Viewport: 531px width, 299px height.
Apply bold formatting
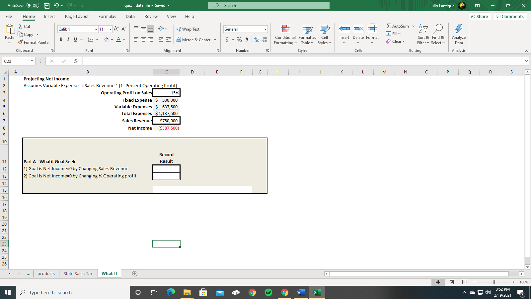tap(61, 39)
